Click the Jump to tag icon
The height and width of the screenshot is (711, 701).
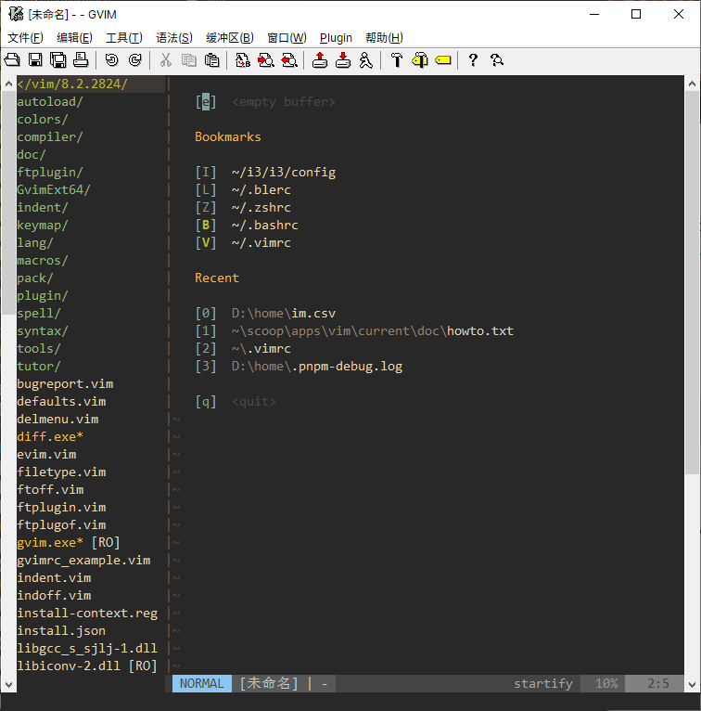click(x=443, y=59)
